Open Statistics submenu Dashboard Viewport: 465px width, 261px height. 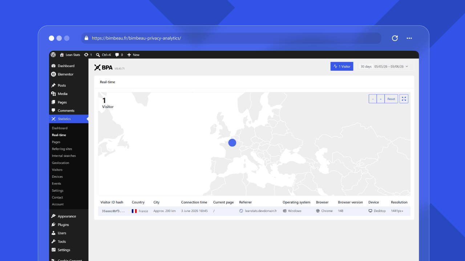coord(60,128)
